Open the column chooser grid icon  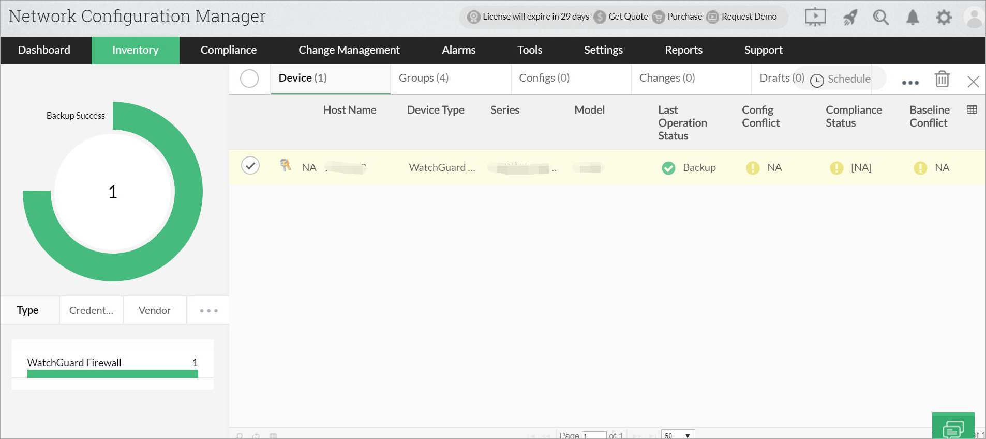coord(972,109)
